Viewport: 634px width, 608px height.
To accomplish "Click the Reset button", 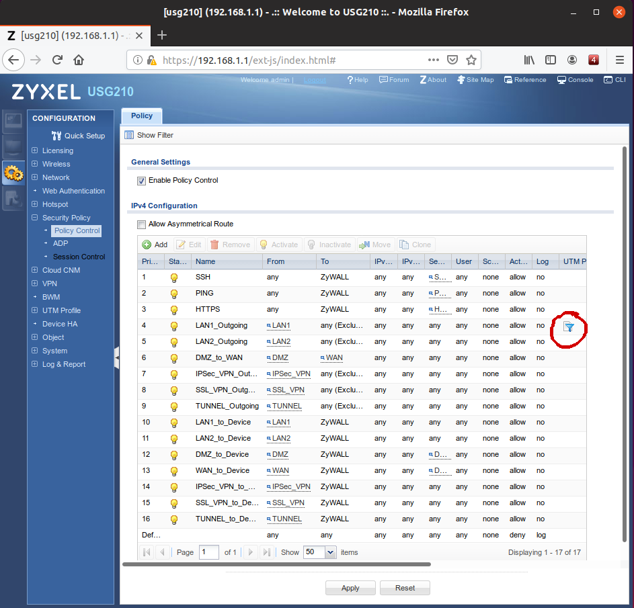I will pyautogui.click(x=405, y=588).
